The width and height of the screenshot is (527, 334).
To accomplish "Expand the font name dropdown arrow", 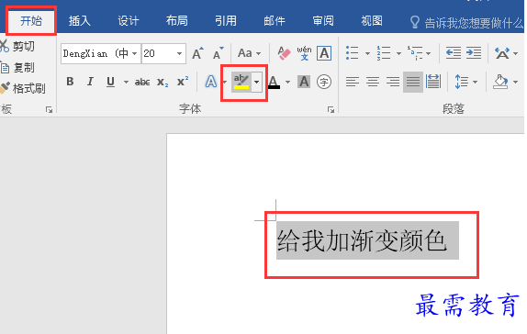I will pyautogui.click(x=135, y=53).
